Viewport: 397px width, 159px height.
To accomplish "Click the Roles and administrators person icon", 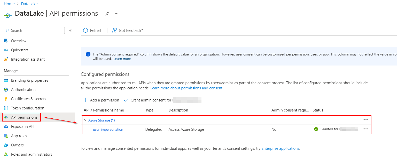I will 6,154.
